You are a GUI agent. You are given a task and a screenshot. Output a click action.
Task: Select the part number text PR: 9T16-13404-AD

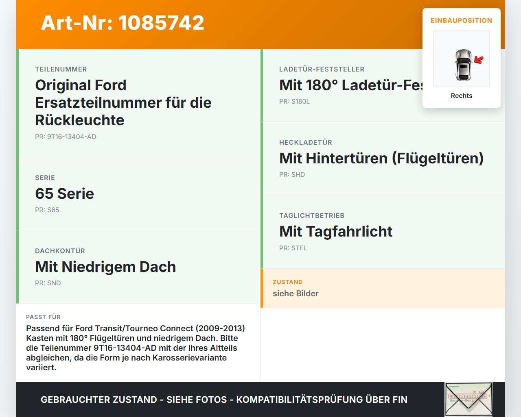click(66, 137)
